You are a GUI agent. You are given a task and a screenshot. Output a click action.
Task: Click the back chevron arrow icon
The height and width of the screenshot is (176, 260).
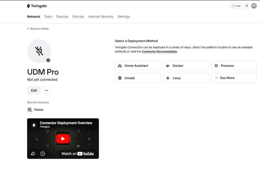28,29
